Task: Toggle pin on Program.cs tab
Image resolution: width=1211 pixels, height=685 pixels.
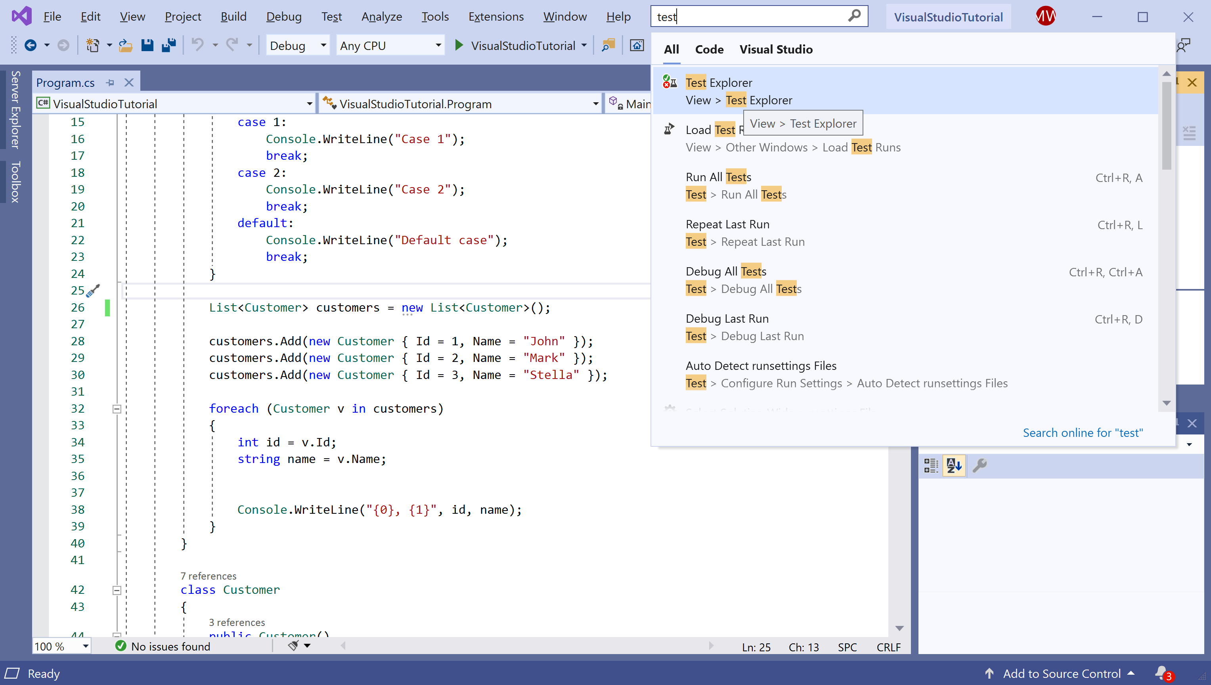Action: [111, 83]
